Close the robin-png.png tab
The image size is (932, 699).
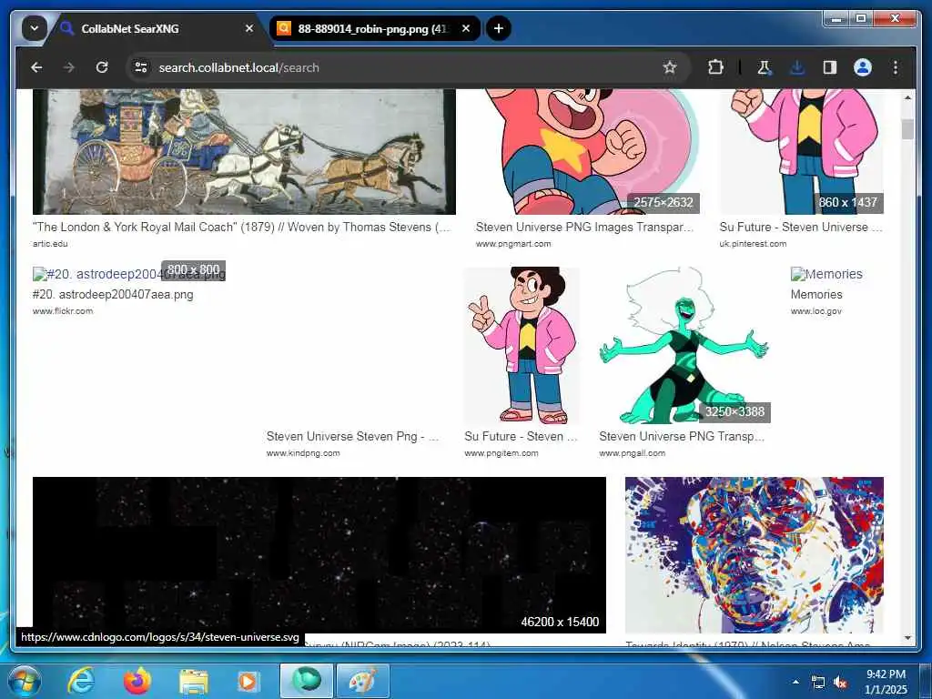click(x=466, y=28)
